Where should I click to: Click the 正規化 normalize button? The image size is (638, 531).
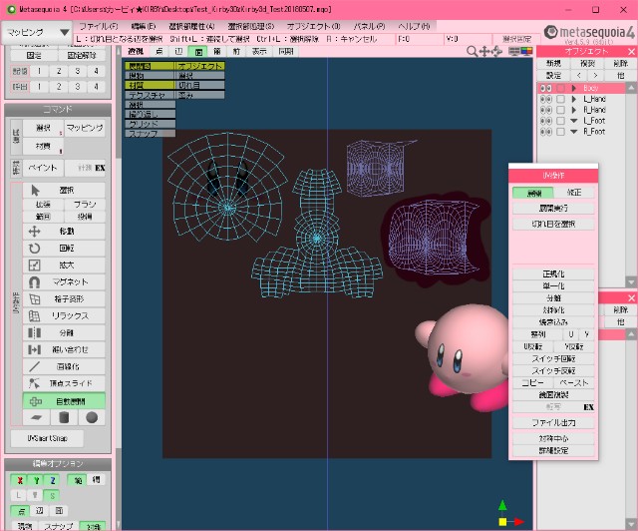[x=553, y=273]
